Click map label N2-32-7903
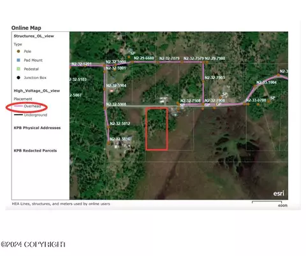The height and width of the screenshot is (256, 306). coord(215,78)
